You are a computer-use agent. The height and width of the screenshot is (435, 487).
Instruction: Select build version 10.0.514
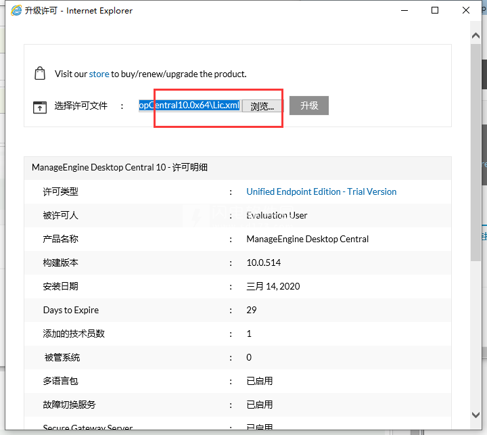(x=263, y=262)
